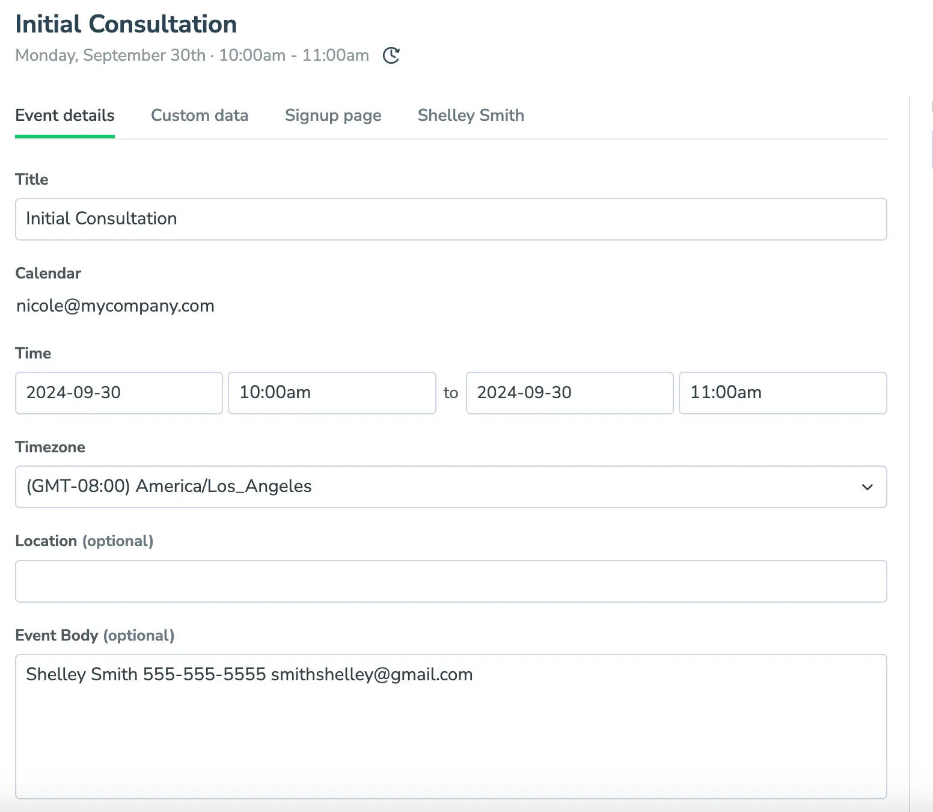Click the nicole@mycompany.com calendar email
The width and height of the screenshot is (933, 812).
point(115,306)
